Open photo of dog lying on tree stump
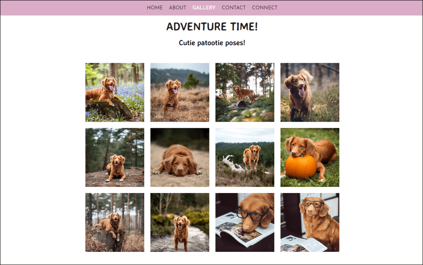The image size is (423, 265). tap(115, 222)
